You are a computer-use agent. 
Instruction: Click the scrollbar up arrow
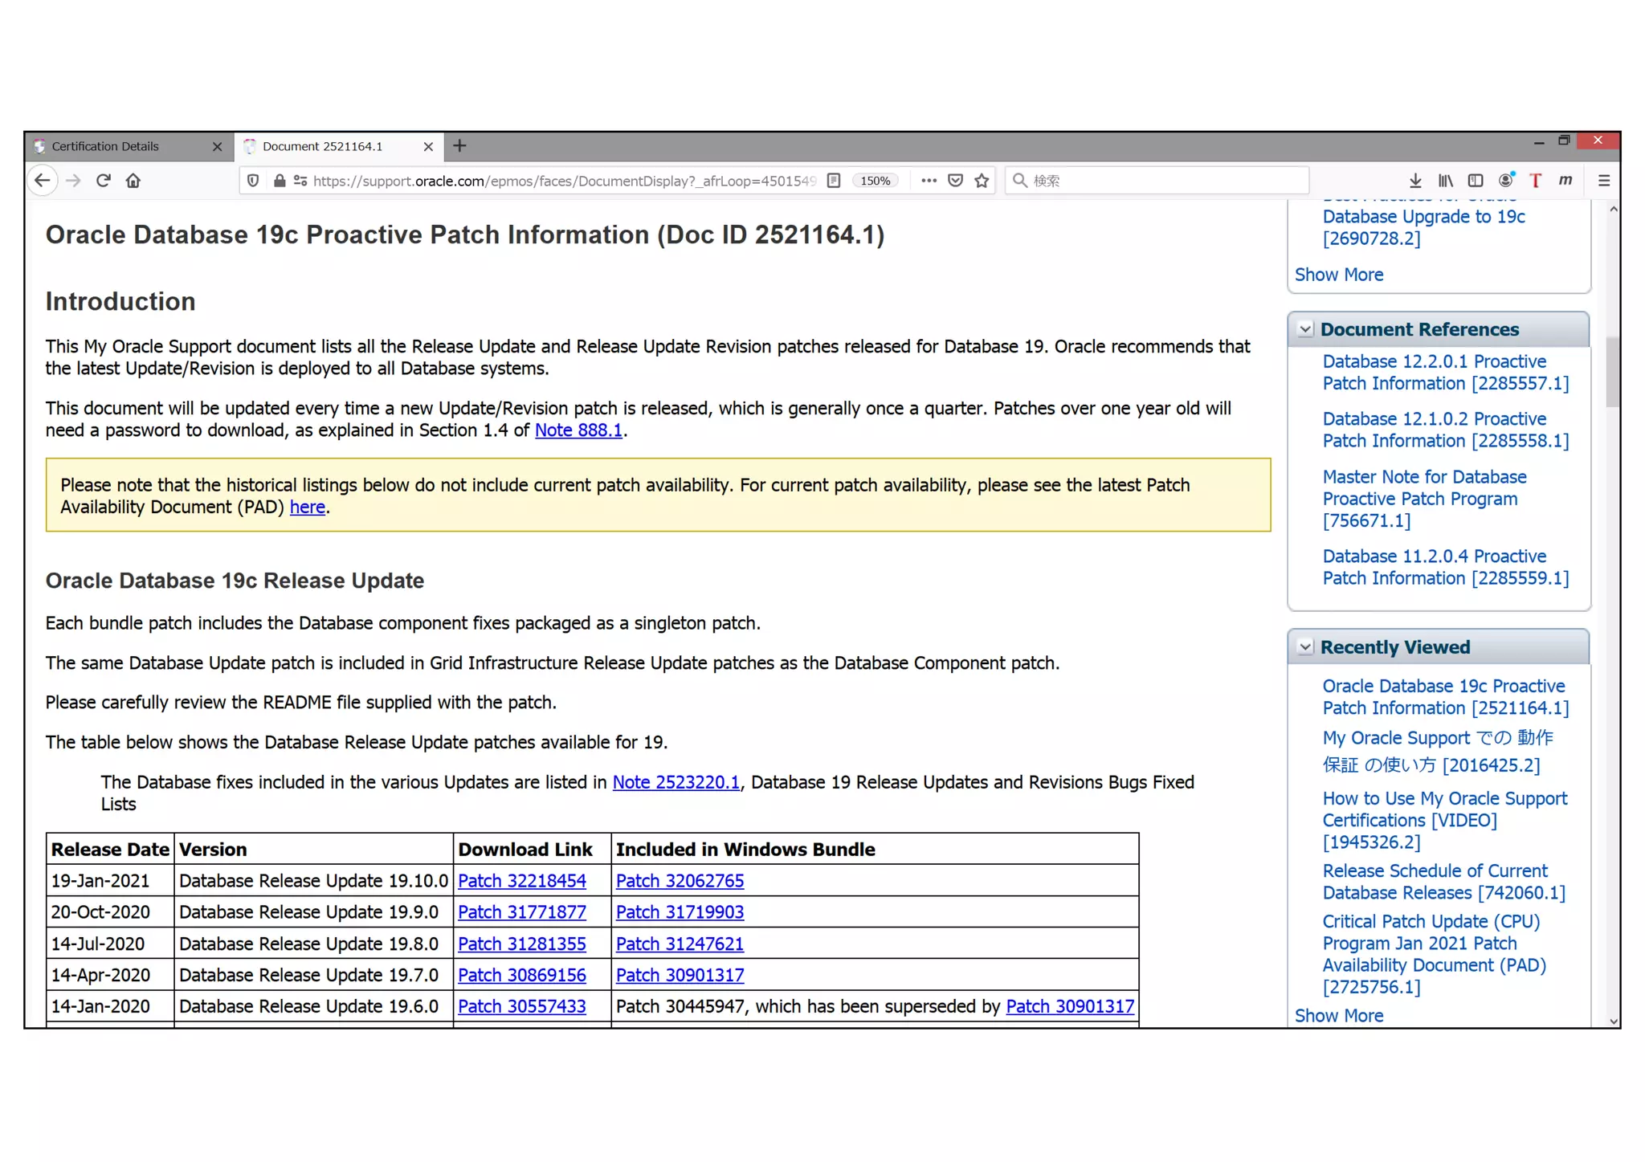pos(1613,209)
